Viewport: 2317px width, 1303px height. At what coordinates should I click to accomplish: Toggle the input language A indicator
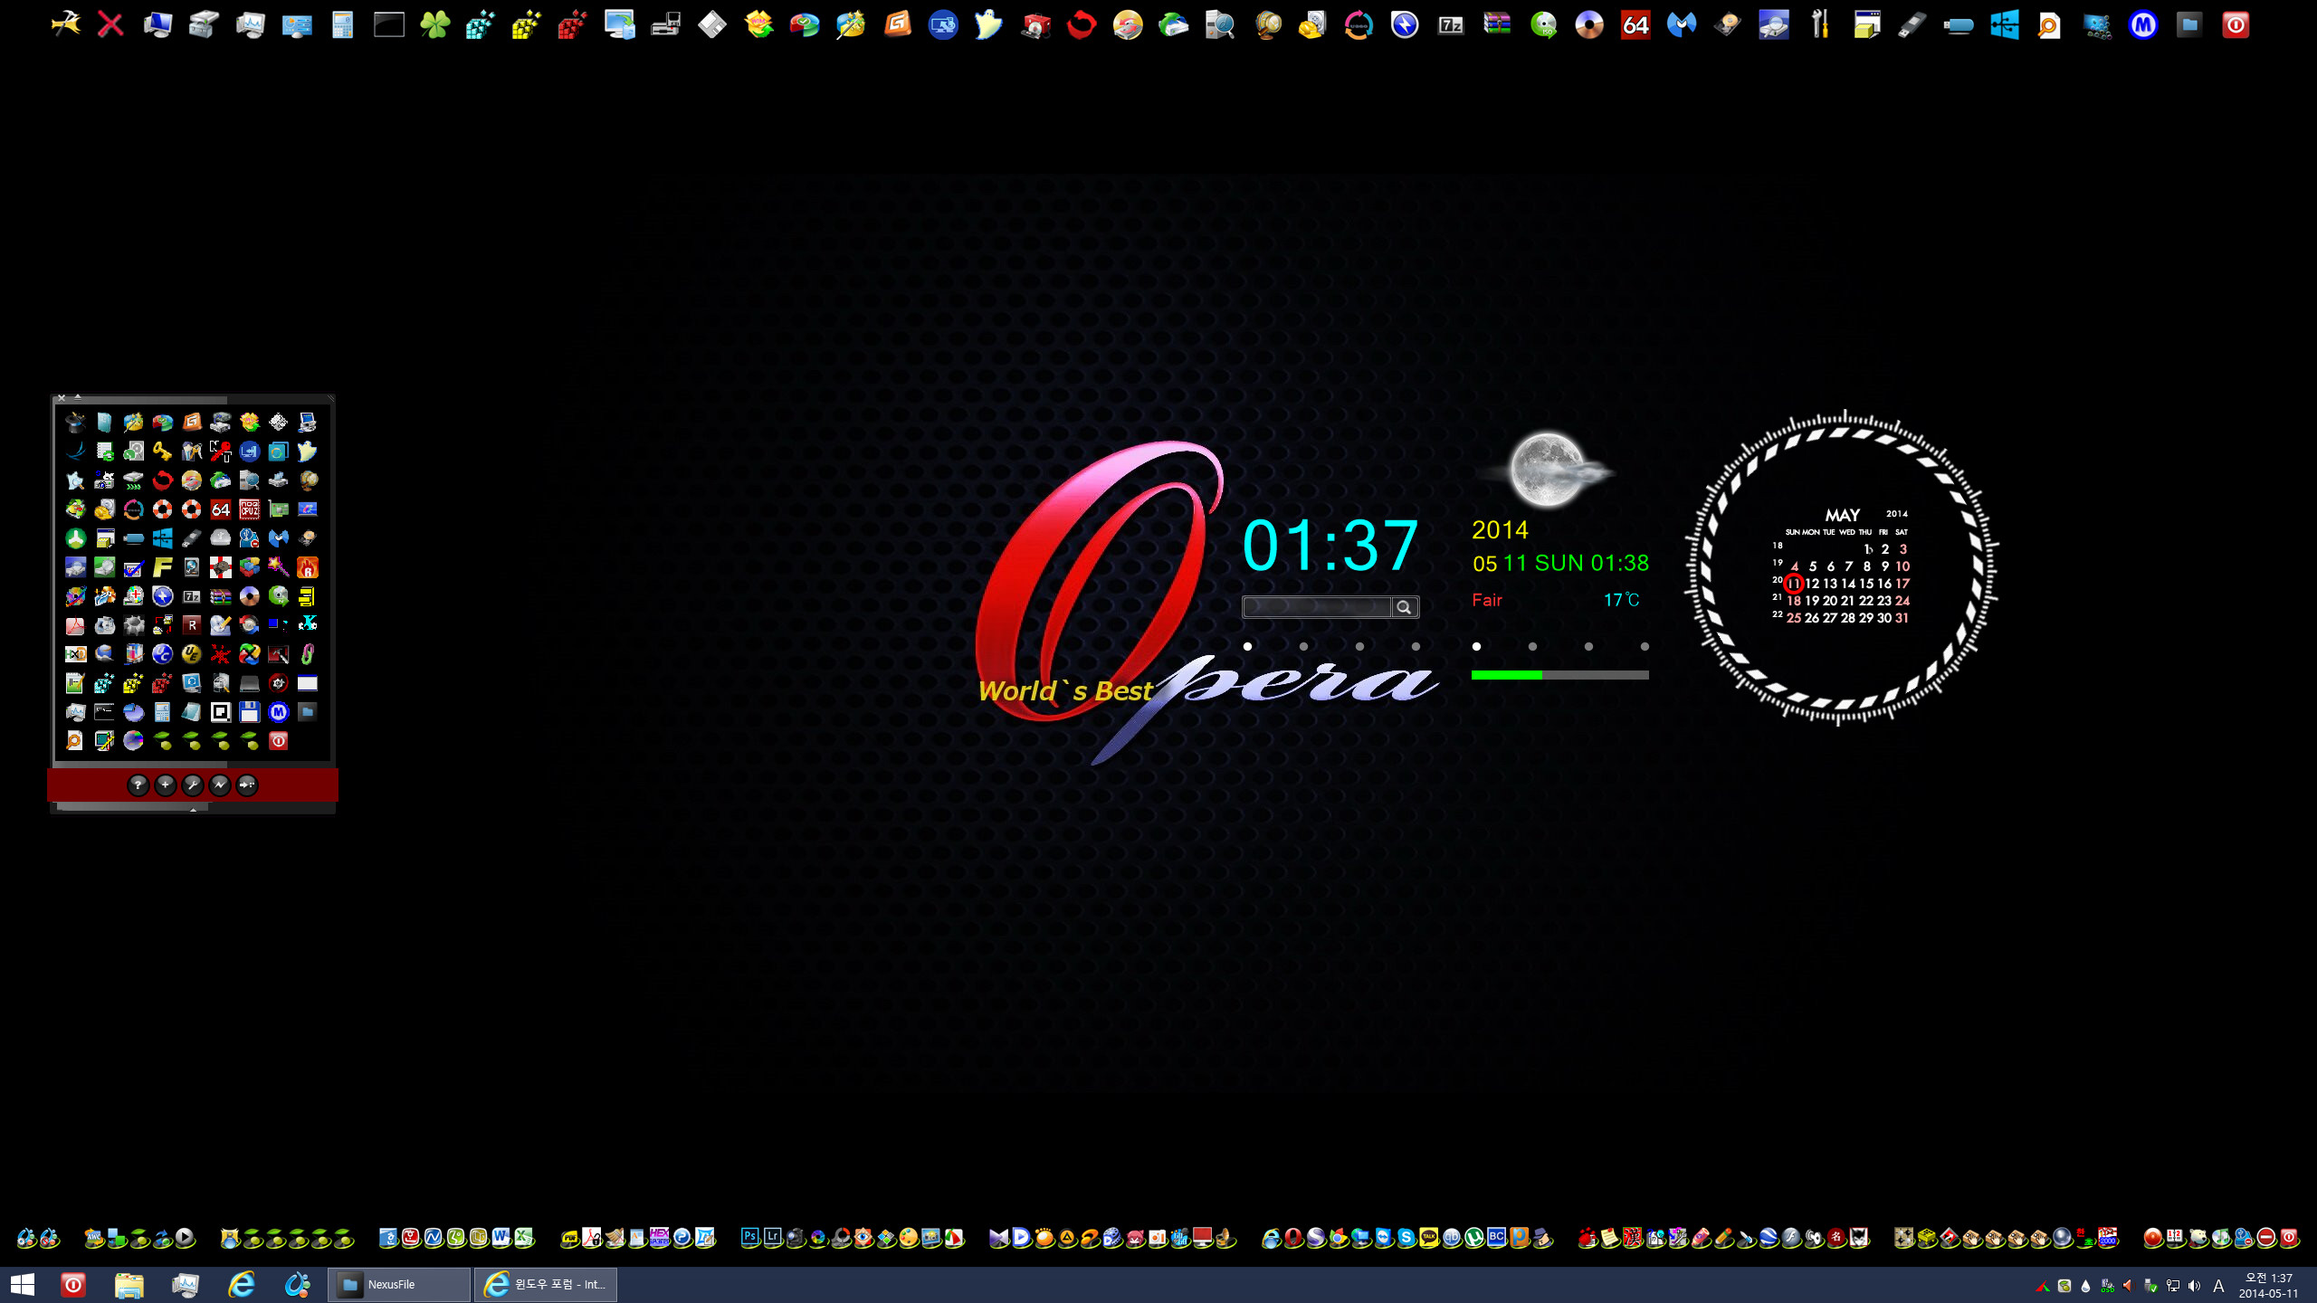pyautogui.click(x=2218, y=1286)
